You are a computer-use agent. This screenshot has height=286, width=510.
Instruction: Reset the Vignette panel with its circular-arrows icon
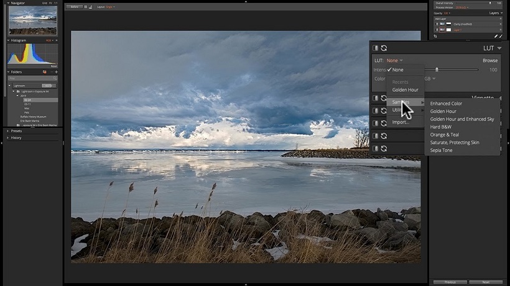384,98
